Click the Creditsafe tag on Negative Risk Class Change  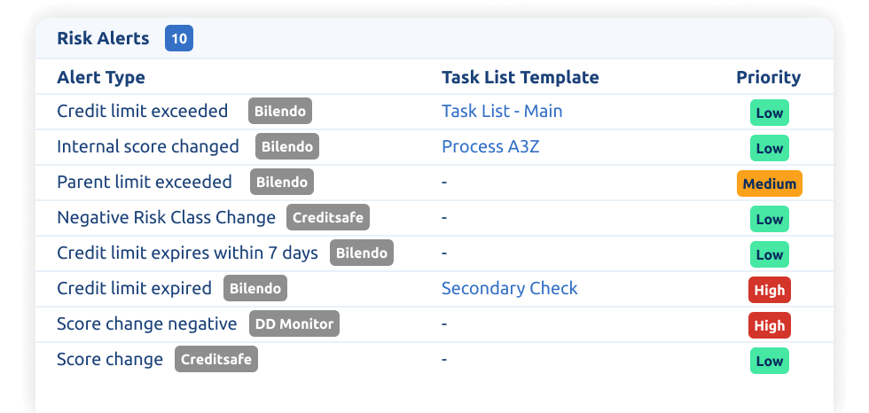328,218
